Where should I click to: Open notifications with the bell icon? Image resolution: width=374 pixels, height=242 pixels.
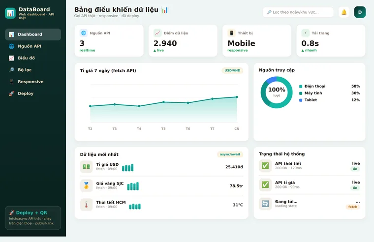tap(343, 12)
